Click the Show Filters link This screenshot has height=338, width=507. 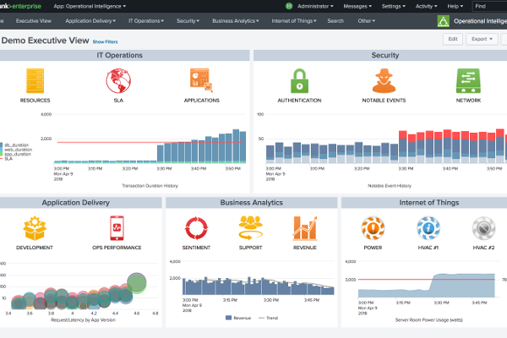[106, 41]
